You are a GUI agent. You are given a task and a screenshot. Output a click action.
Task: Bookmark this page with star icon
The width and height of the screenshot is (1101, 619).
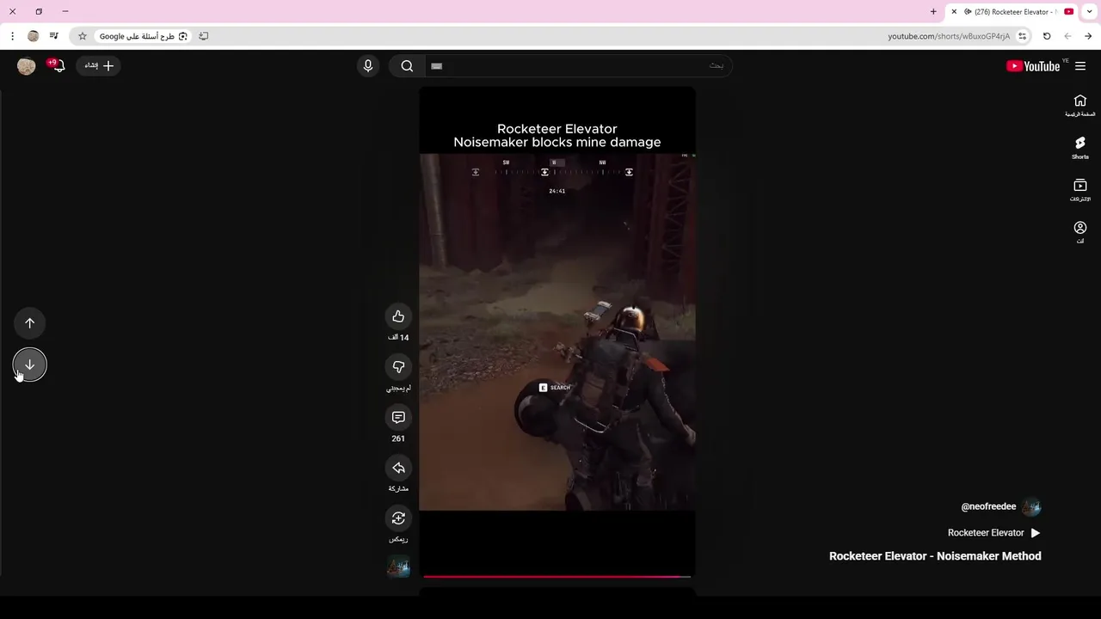coord(83,36)
